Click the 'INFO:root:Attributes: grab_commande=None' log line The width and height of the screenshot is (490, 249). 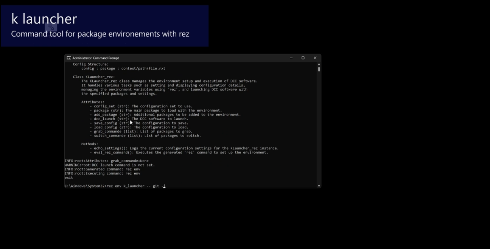[x=107, y=161]
